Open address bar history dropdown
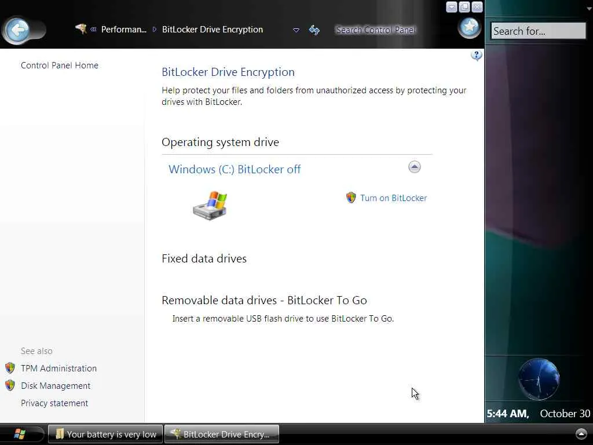This screenshot has height=445, width=593. (x=296, y=30)
